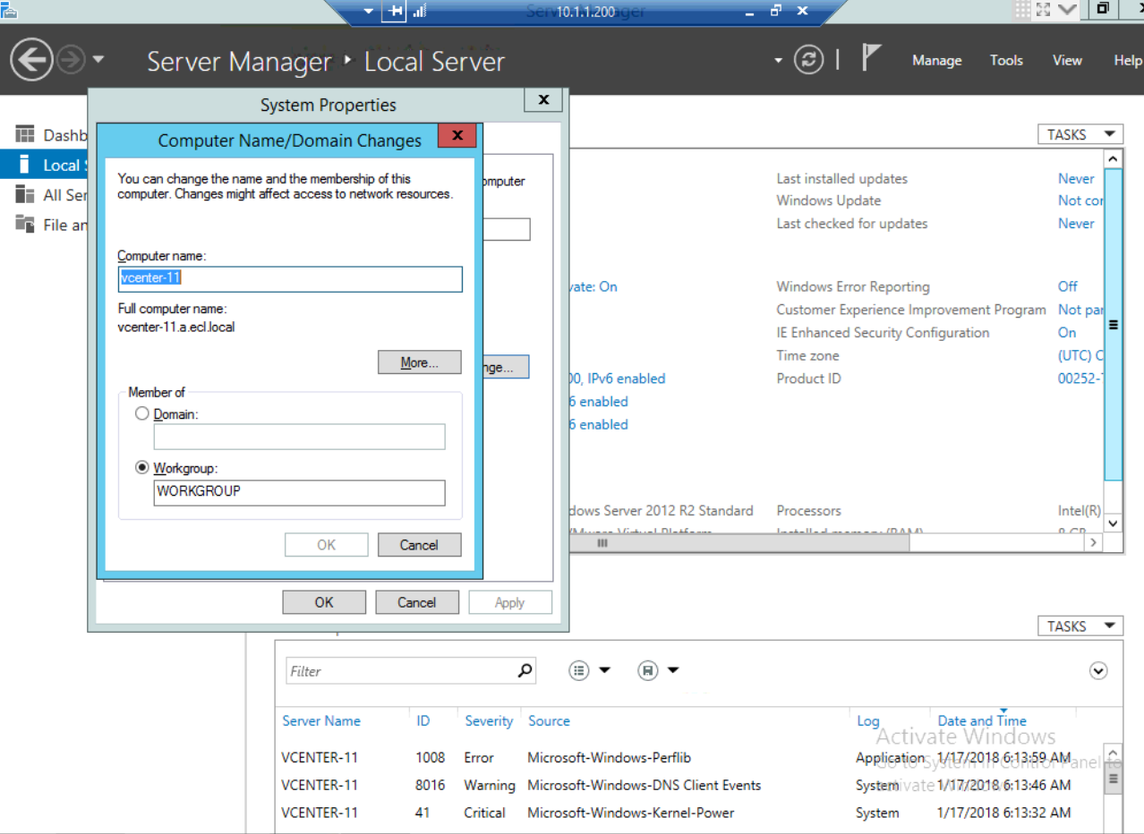Open the upper TASKS dropdown
The width and height of the screenshot is (1144, 834).
coord(1080,134)
